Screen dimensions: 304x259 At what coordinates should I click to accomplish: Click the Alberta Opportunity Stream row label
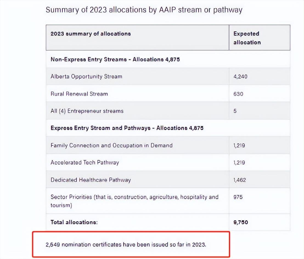(86, 76)
